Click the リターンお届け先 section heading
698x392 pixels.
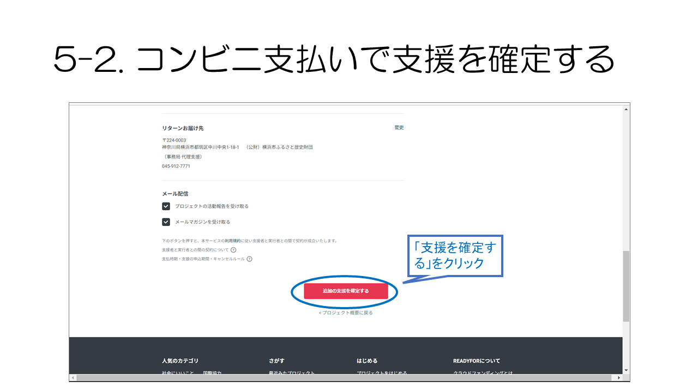click(183, 128)
